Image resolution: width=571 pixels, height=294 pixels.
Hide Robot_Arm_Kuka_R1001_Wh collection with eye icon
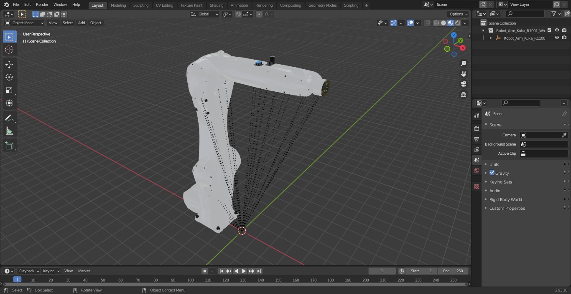tap(557, 30)
